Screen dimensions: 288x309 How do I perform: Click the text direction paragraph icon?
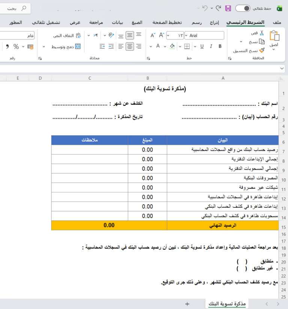point(96,35)
